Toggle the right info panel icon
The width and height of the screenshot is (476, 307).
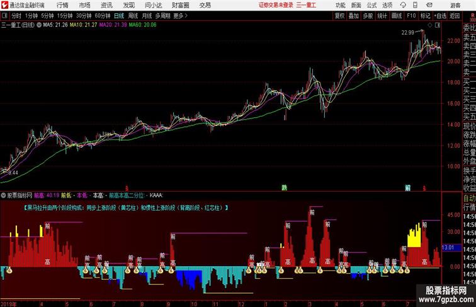(x=438, y=25)
